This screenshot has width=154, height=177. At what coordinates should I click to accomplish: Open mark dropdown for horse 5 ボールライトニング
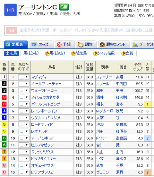[24, 104]
